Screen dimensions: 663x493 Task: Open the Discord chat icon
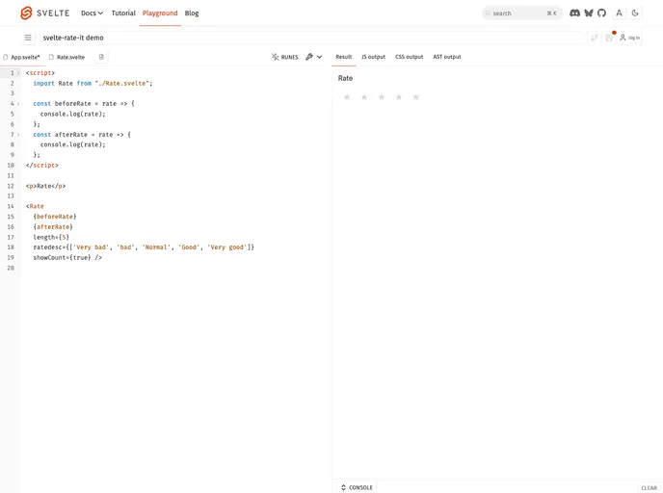pyautogui.click(x=574, y=13)
